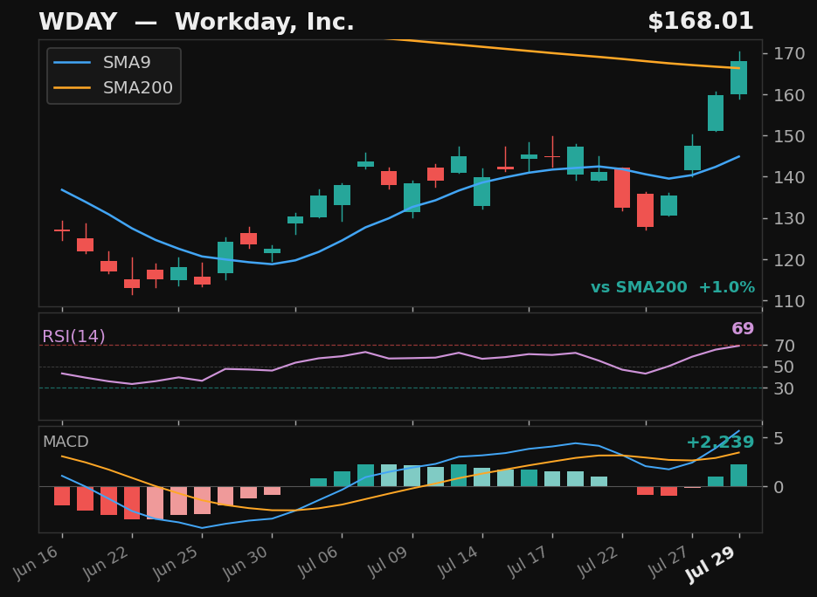817x597 pixels.
Task: Click the RSI 30 axis label
Action: pos(784,388)
